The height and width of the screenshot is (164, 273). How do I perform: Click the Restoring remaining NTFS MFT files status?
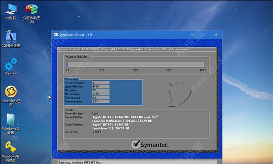pyautogui.click(x=80, y=163)
